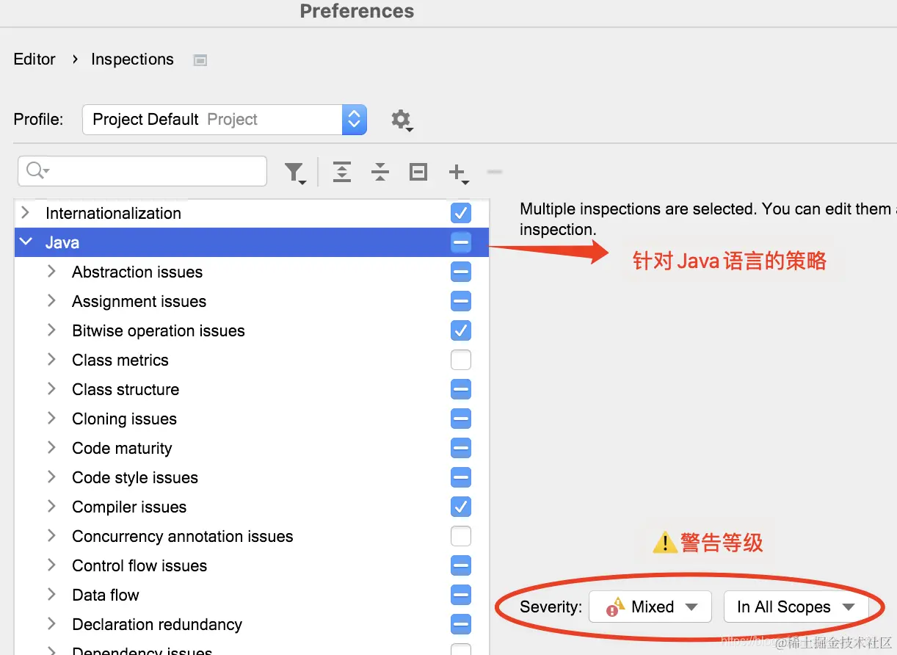The width and height of the screenshot is (897, 655).
Task: Click the Inspections breadcrumb
Action: 132,59
